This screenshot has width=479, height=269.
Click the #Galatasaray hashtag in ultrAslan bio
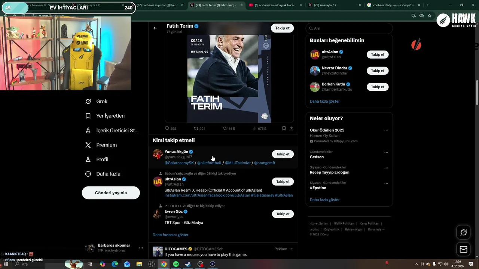pyautogui.click(x=262, y=195)
